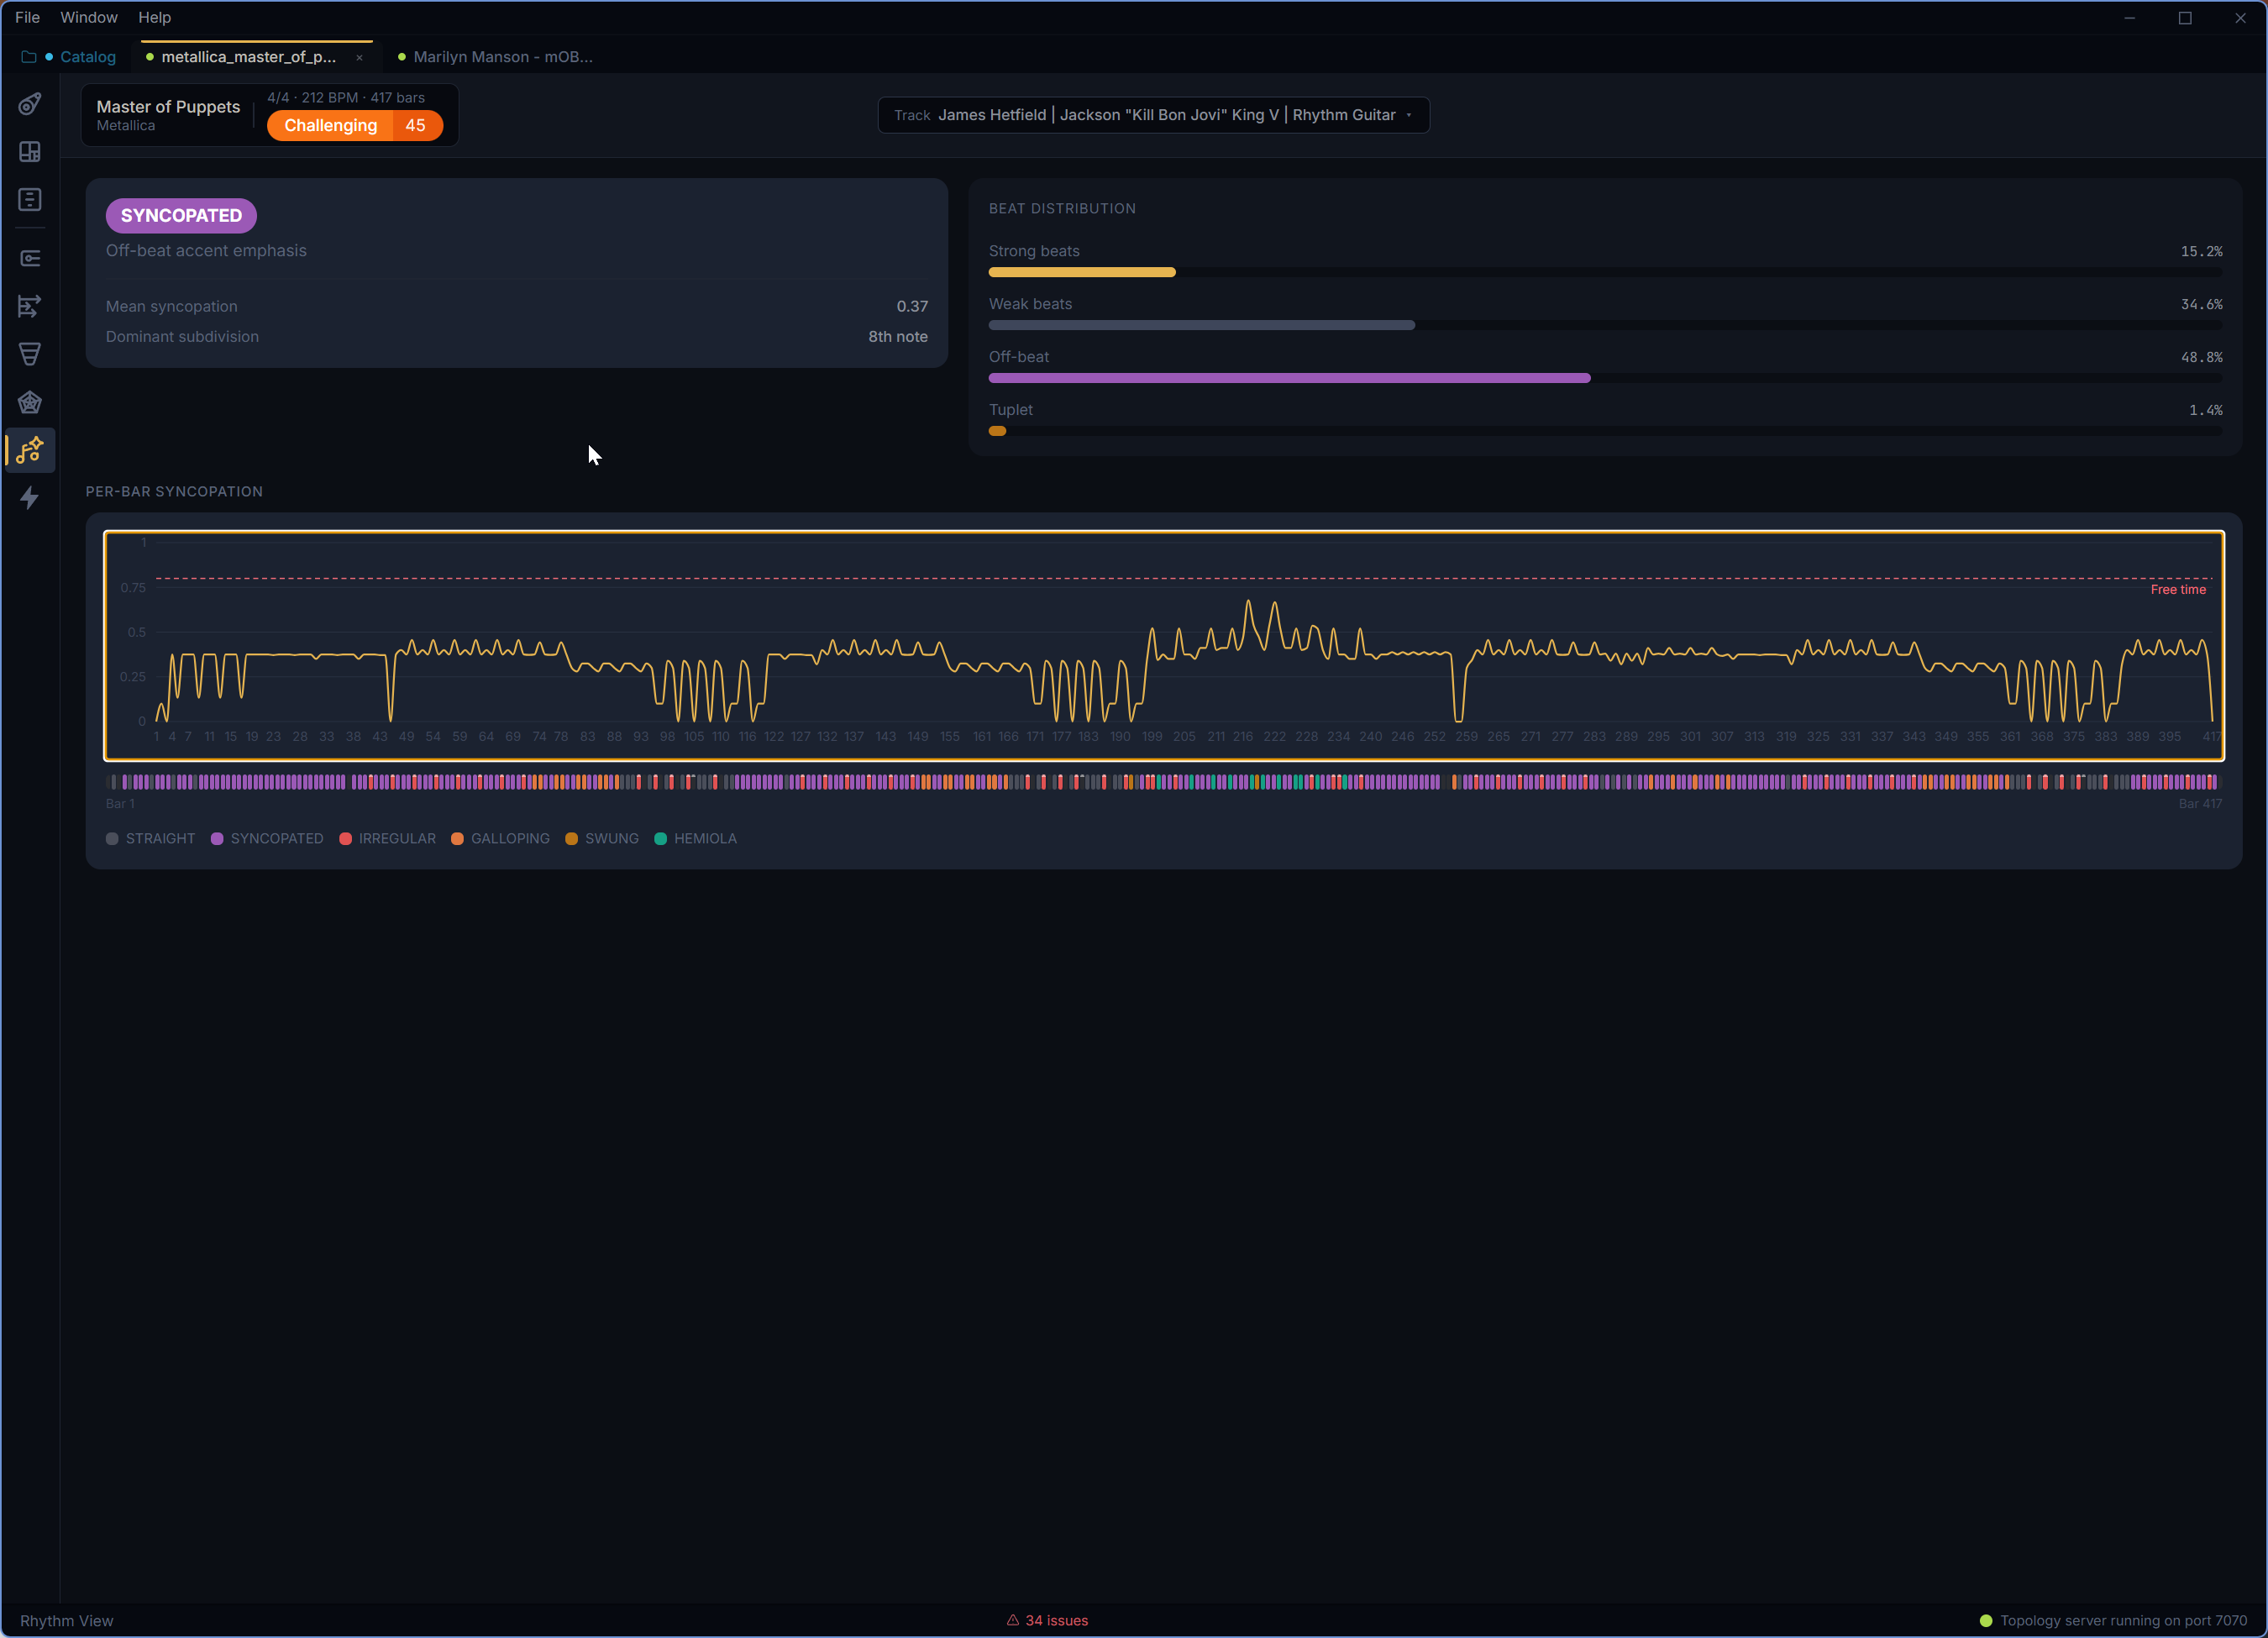The image size is (2268, 1638).
Task: Click the PER-BAR SYNCOPATION heading
Action: (x=174, y=491)
